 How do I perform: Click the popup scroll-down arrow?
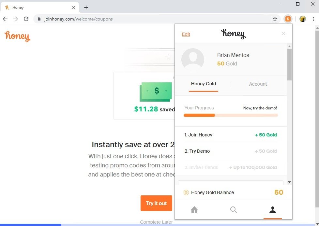click(x=289, y=182)
